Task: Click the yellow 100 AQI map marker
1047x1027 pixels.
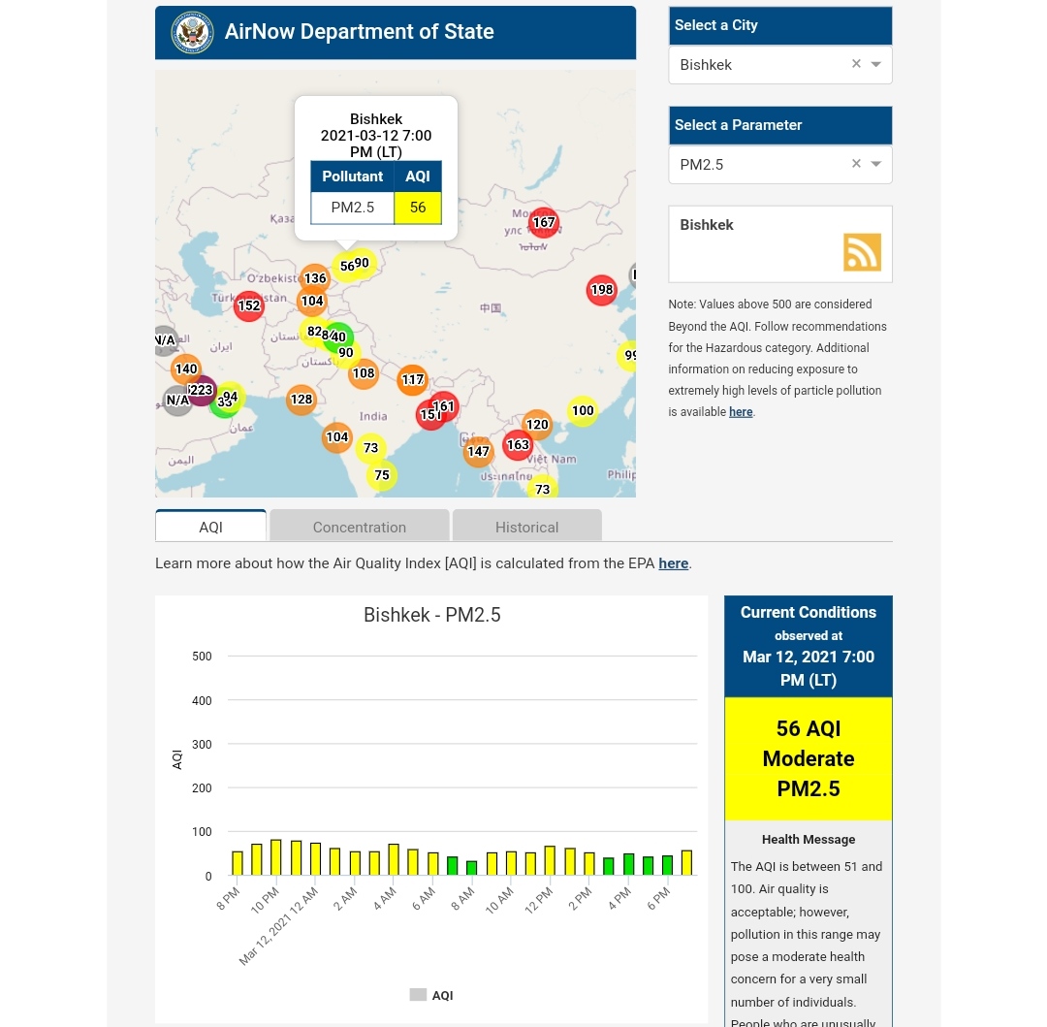Action: (x=583, y=411)
